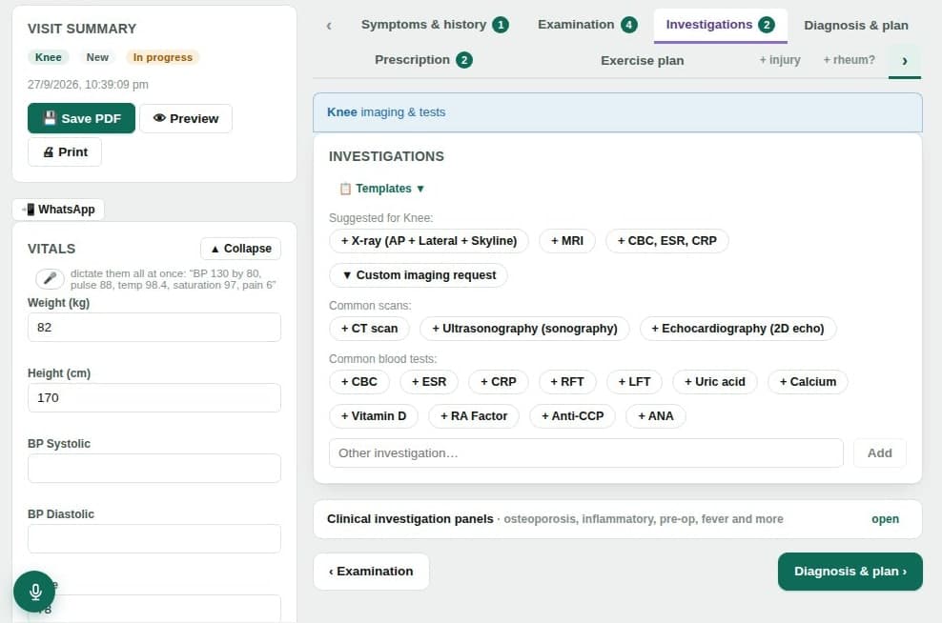
Task: Add X-ray (AP + Lateral + Skyline)
Action: click(x=429, y=241)
